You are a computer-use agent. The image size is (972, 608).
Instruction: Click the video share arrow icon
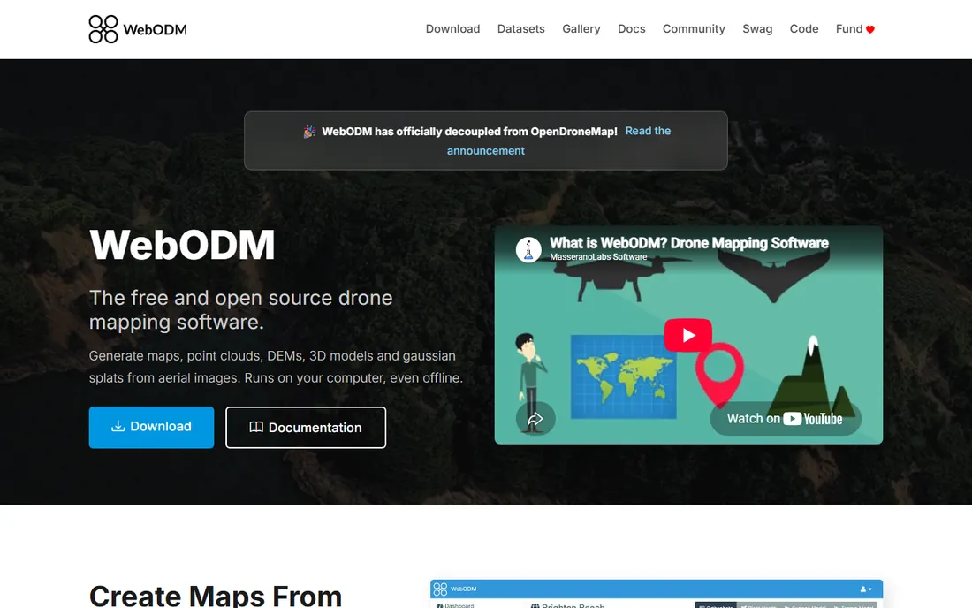coord(535,419)
